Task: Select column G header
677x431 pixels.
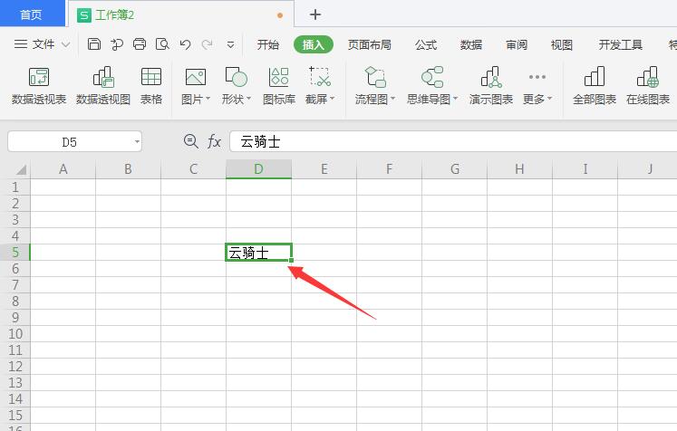Action: 455,168
